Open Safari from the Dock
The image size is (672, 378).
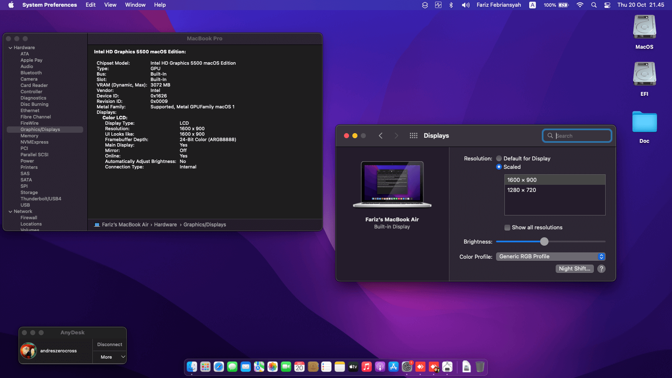tap(219, 367)
